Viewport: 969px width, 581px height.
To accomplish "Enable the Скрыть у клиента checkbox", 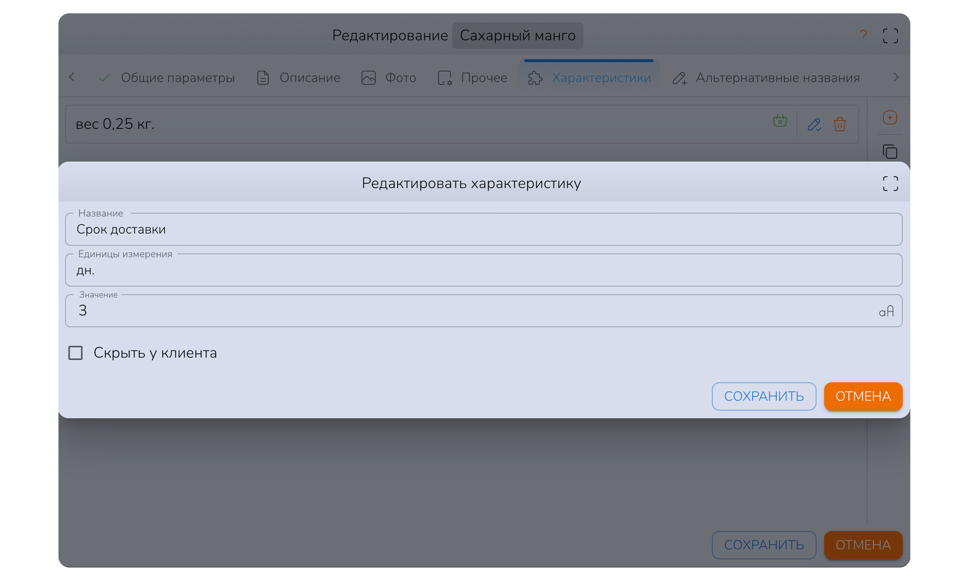I will pyautogui.click(x=75, y=353).
